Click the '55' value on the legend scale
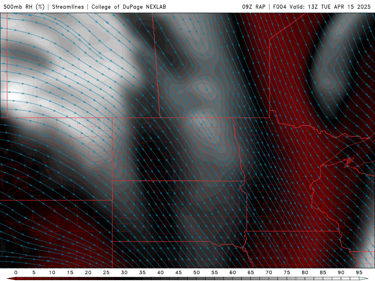 tap(215, 273)
